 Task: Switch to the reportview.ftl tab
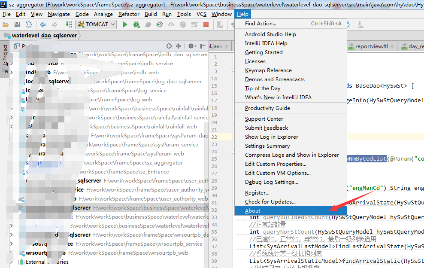[x=372, y=46]
